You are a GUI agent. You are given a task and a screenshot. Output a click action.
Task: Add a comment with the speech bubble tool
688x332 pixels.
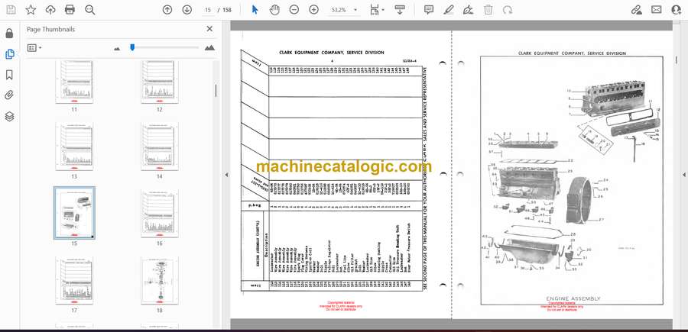[429, 10]
